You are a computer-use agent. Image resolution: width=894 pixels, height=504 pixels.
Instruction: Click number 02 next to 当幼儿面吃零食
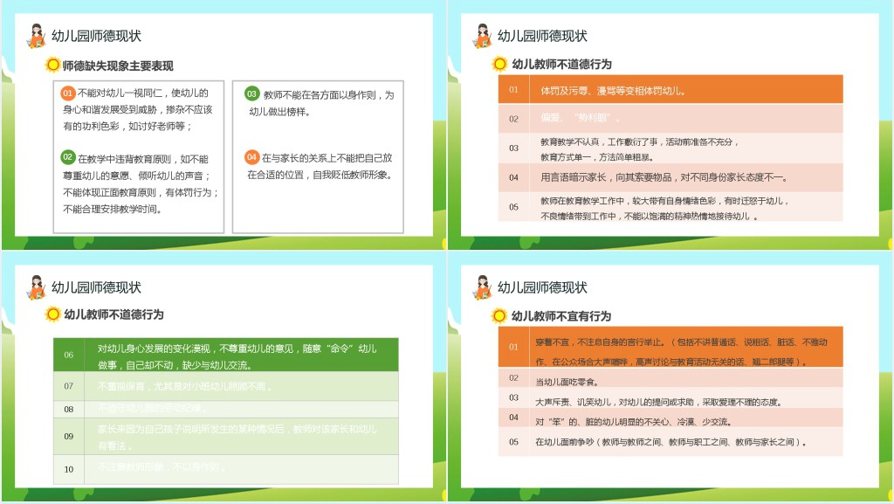[x=513, y=378]
